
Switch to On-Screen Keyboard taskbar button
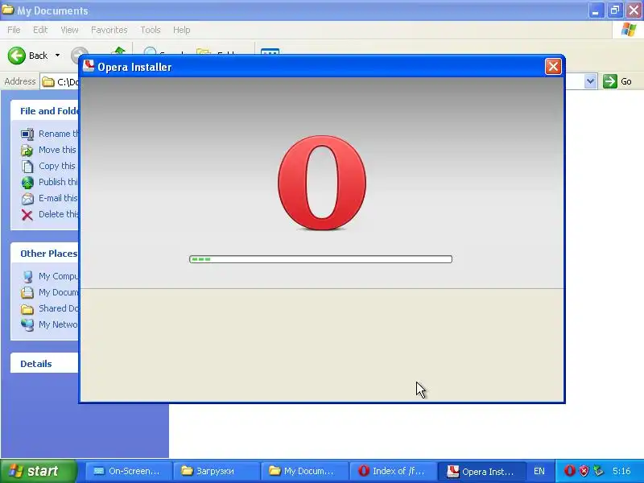[128, 471]
